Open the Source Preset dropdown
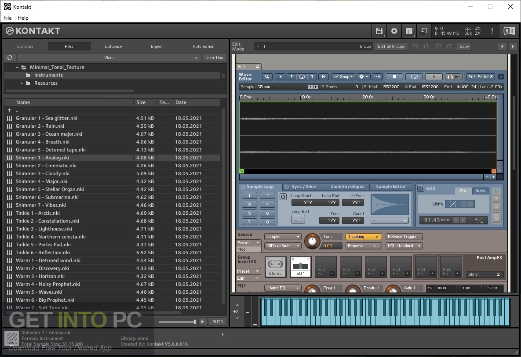521x357 pixels. (248, 242)
